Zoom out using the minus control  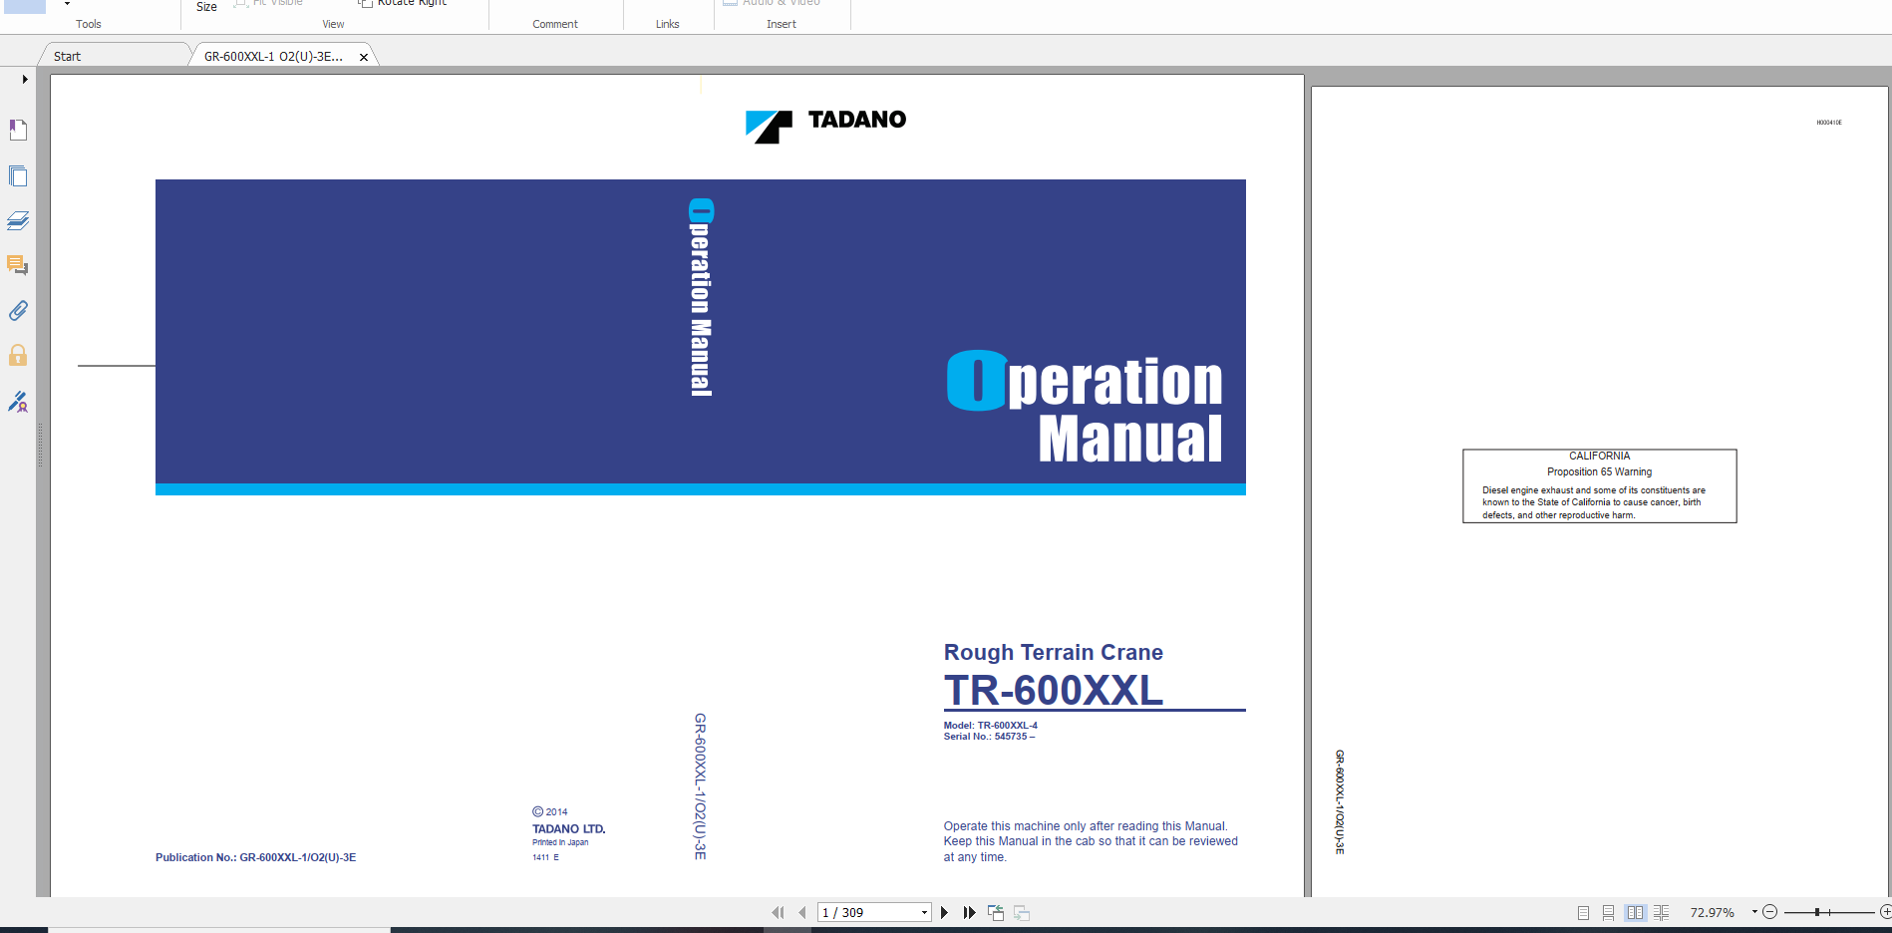[x=1769, y=911]
